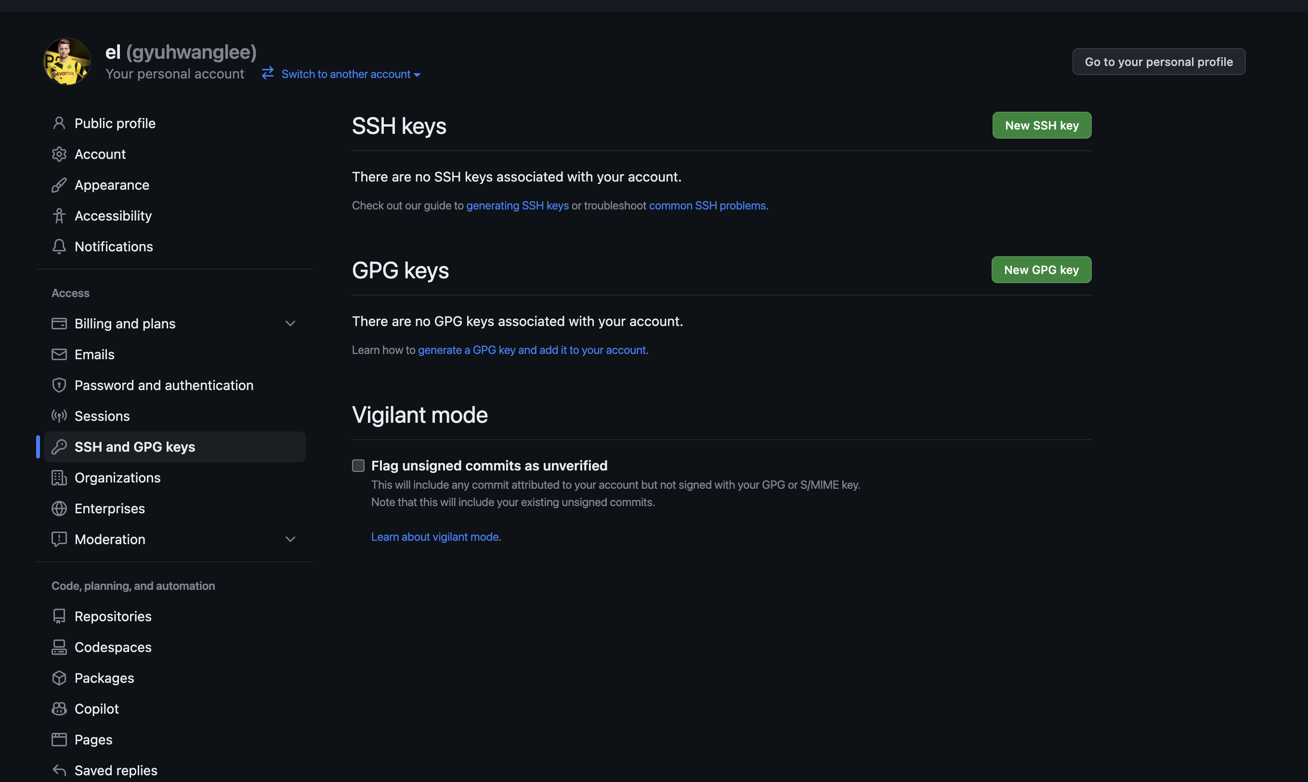Click the gear icon beside Account
The width and height of the screenshot is (1308, 782).
[59, 154]
